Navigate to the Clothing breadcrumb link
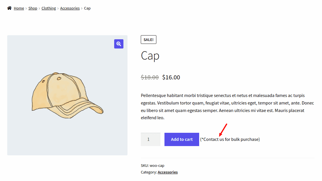Screen dimensions: 322x181 (49, 8)
